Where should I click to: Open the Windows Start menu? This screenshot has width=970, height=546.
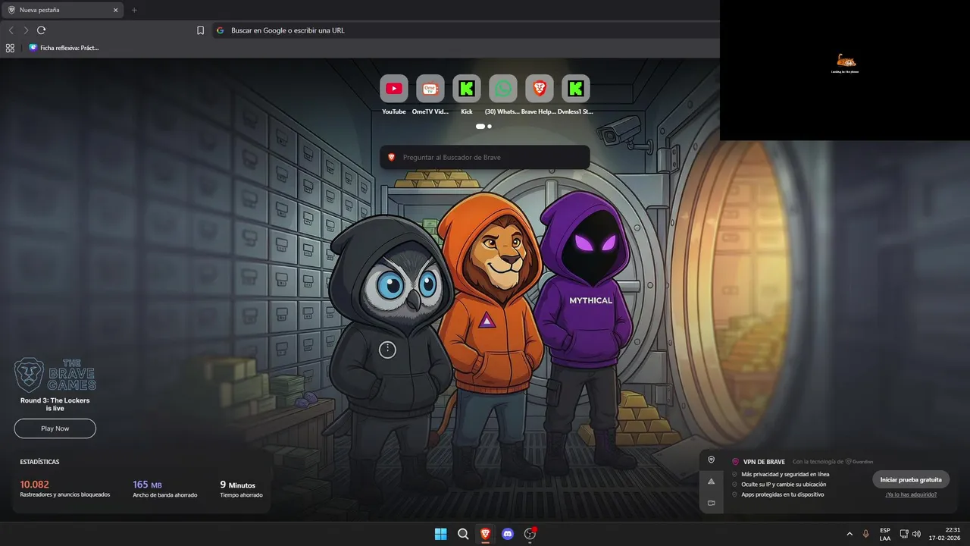(x=440, y=534)
